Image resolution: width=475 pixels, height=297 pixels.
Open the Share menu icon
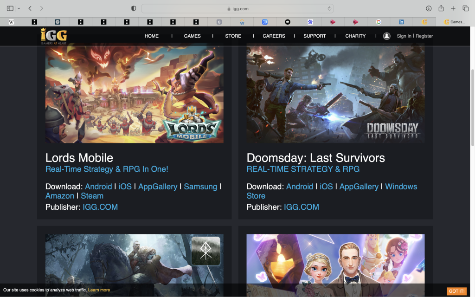(x=441, y=8)
